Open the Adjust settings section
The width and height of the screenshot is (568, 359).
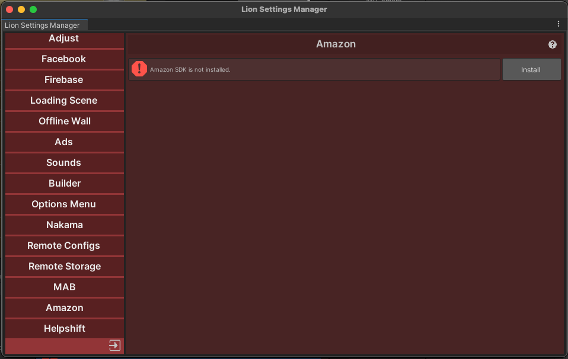click(65, 40)
